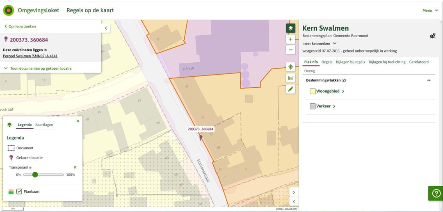Click the map layers button
Image resolution: width=443 pixels, height=212 pixels.
(290, 28)
